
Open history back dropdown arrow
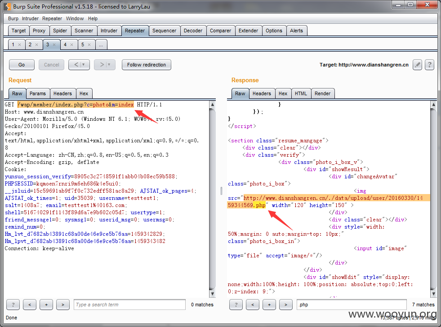click(x=83, y=65)
